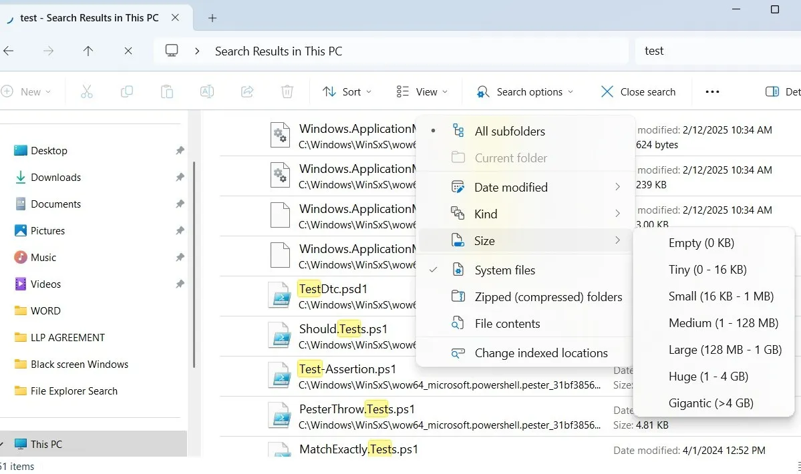Open the Share icon in the toolbar
The width and height of the screenshot is (801, 474).
247,91
